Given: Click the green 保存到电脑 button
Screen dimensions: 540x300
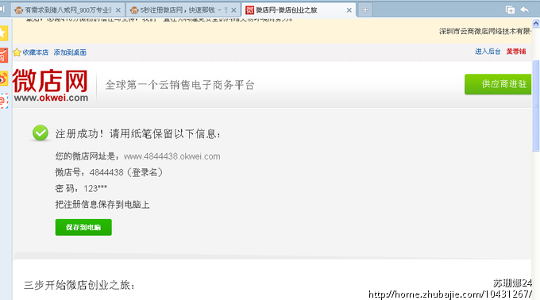Looking at the screenshot, I should coord(83,227).
